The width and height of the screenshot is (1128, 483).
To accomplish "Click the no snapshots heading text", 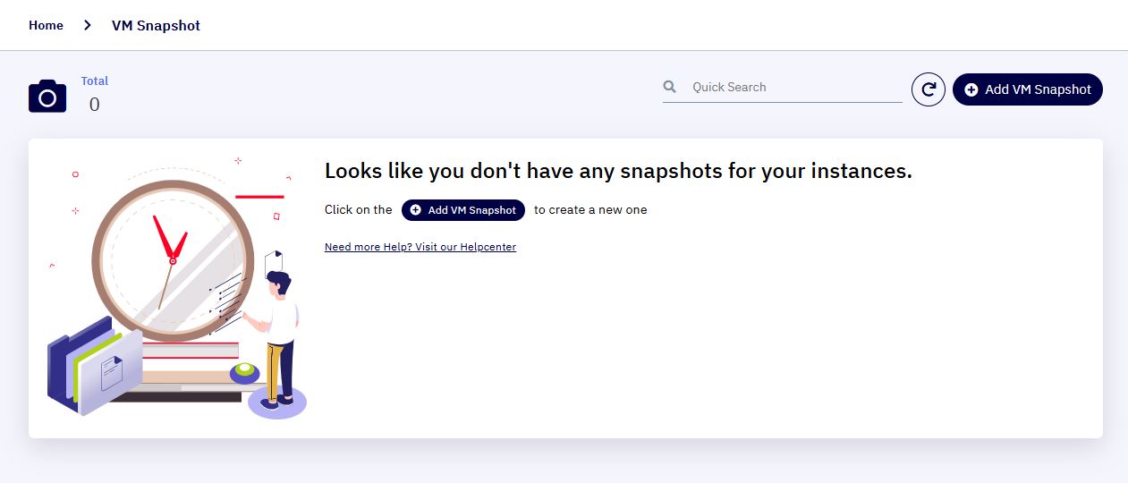I will tap(618, 171).
